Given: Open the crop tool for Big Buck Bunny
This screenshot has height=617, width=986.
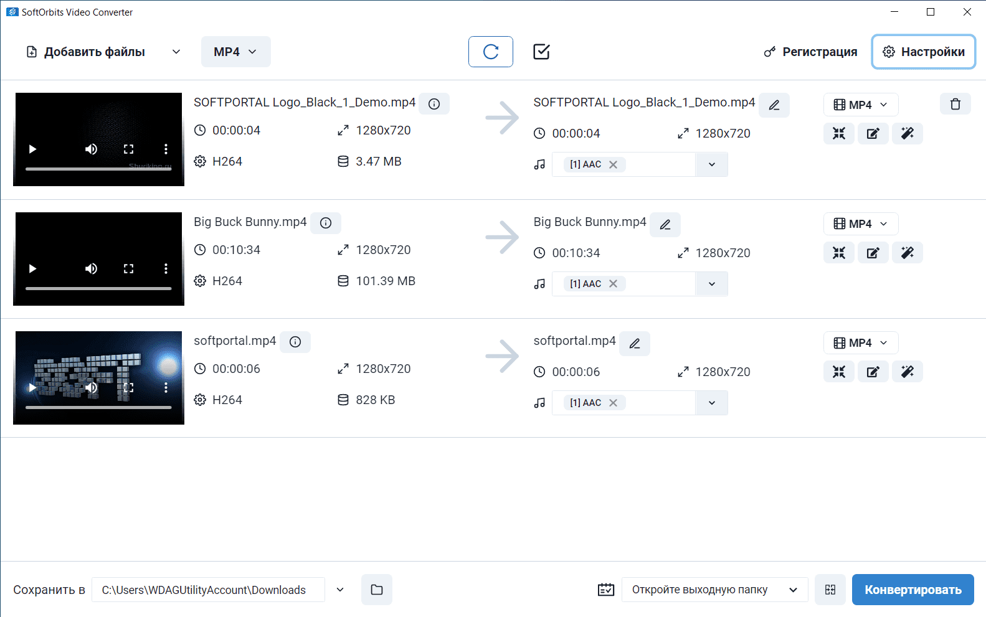Looking at the screenshot, I should (x=839, y=252).
